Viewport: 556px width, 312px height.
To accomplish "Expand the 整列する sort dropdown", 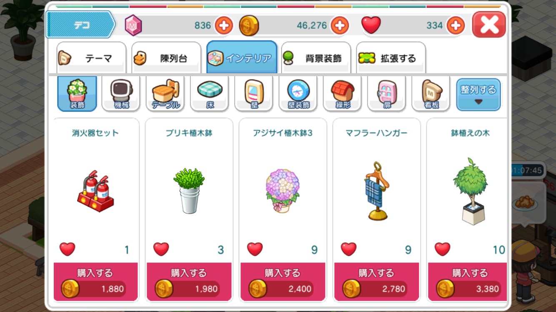I will [478, 94].
